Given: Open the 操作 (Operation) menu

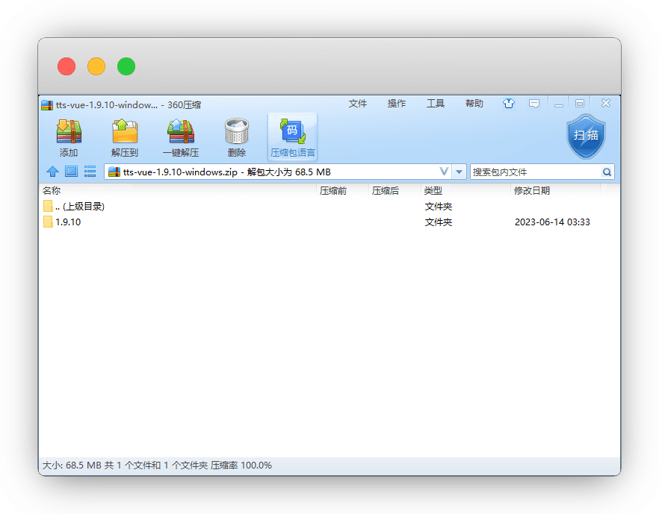Looking at the screenshot, I should click(397, 104).
